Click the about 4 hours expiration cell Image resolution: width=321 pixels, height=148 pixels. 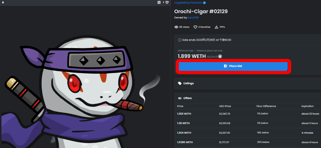310,142
